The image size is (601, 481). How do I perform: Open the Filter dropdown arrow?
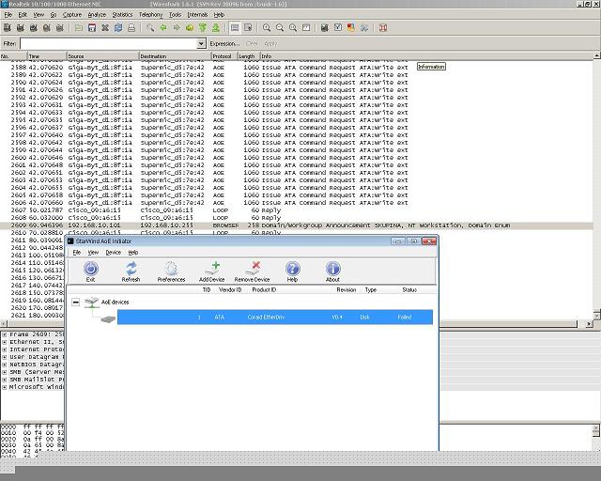201,43
